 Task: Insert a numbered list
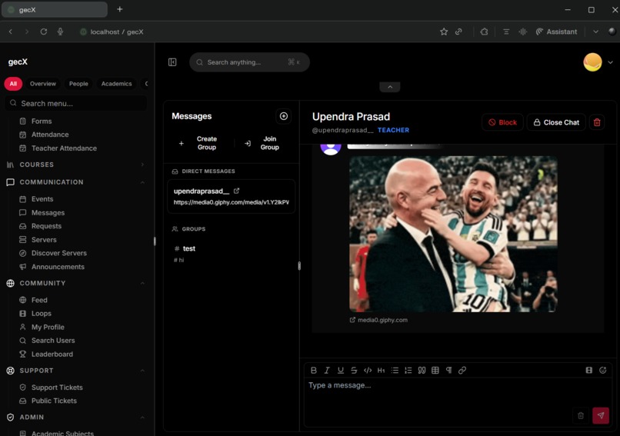[x=408, y=371]
